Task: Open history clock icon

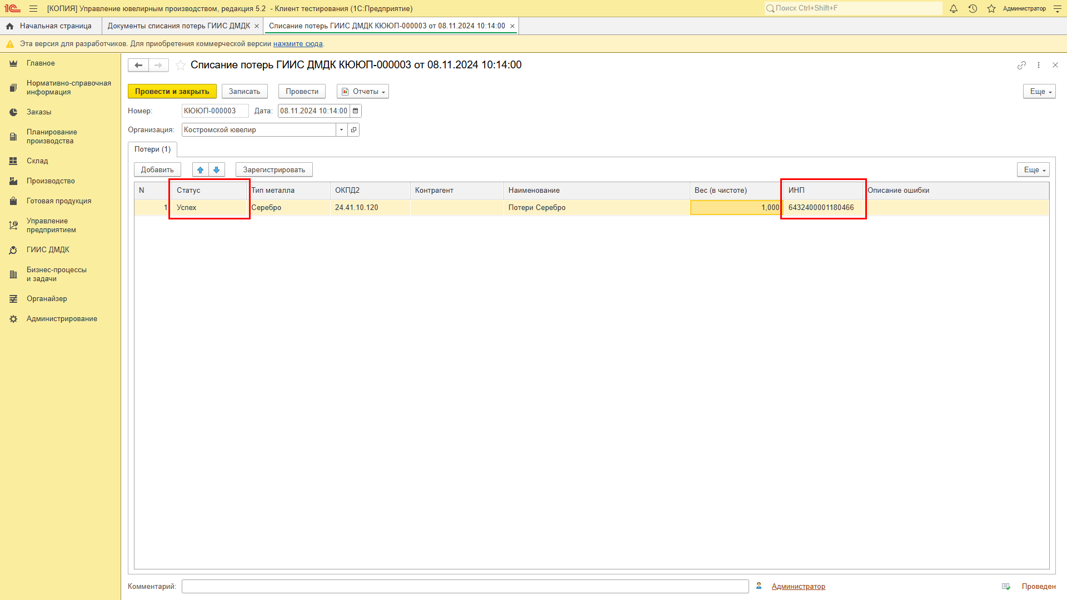Action: [973, 8]
